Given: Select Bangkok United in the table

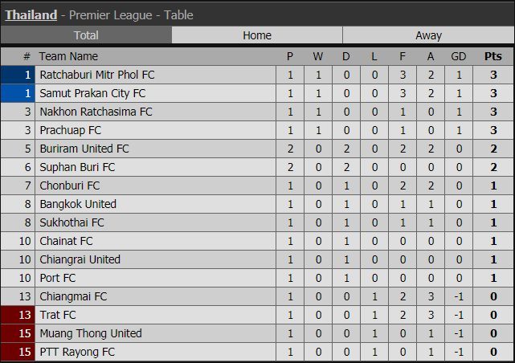Looking at the screenshot, I should pos(78,204).
